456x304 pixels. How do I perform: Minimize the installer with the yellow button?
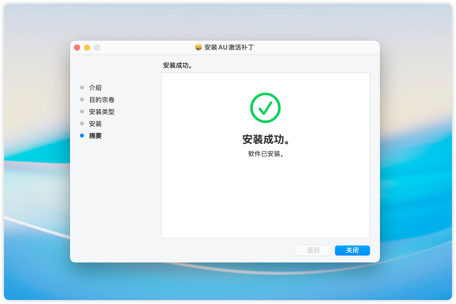tap(87, 47)
